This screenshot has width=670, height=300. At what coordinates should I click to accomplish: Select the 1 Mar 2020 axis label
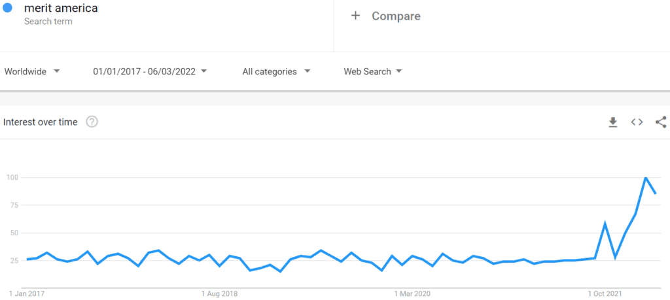(412, 294)
